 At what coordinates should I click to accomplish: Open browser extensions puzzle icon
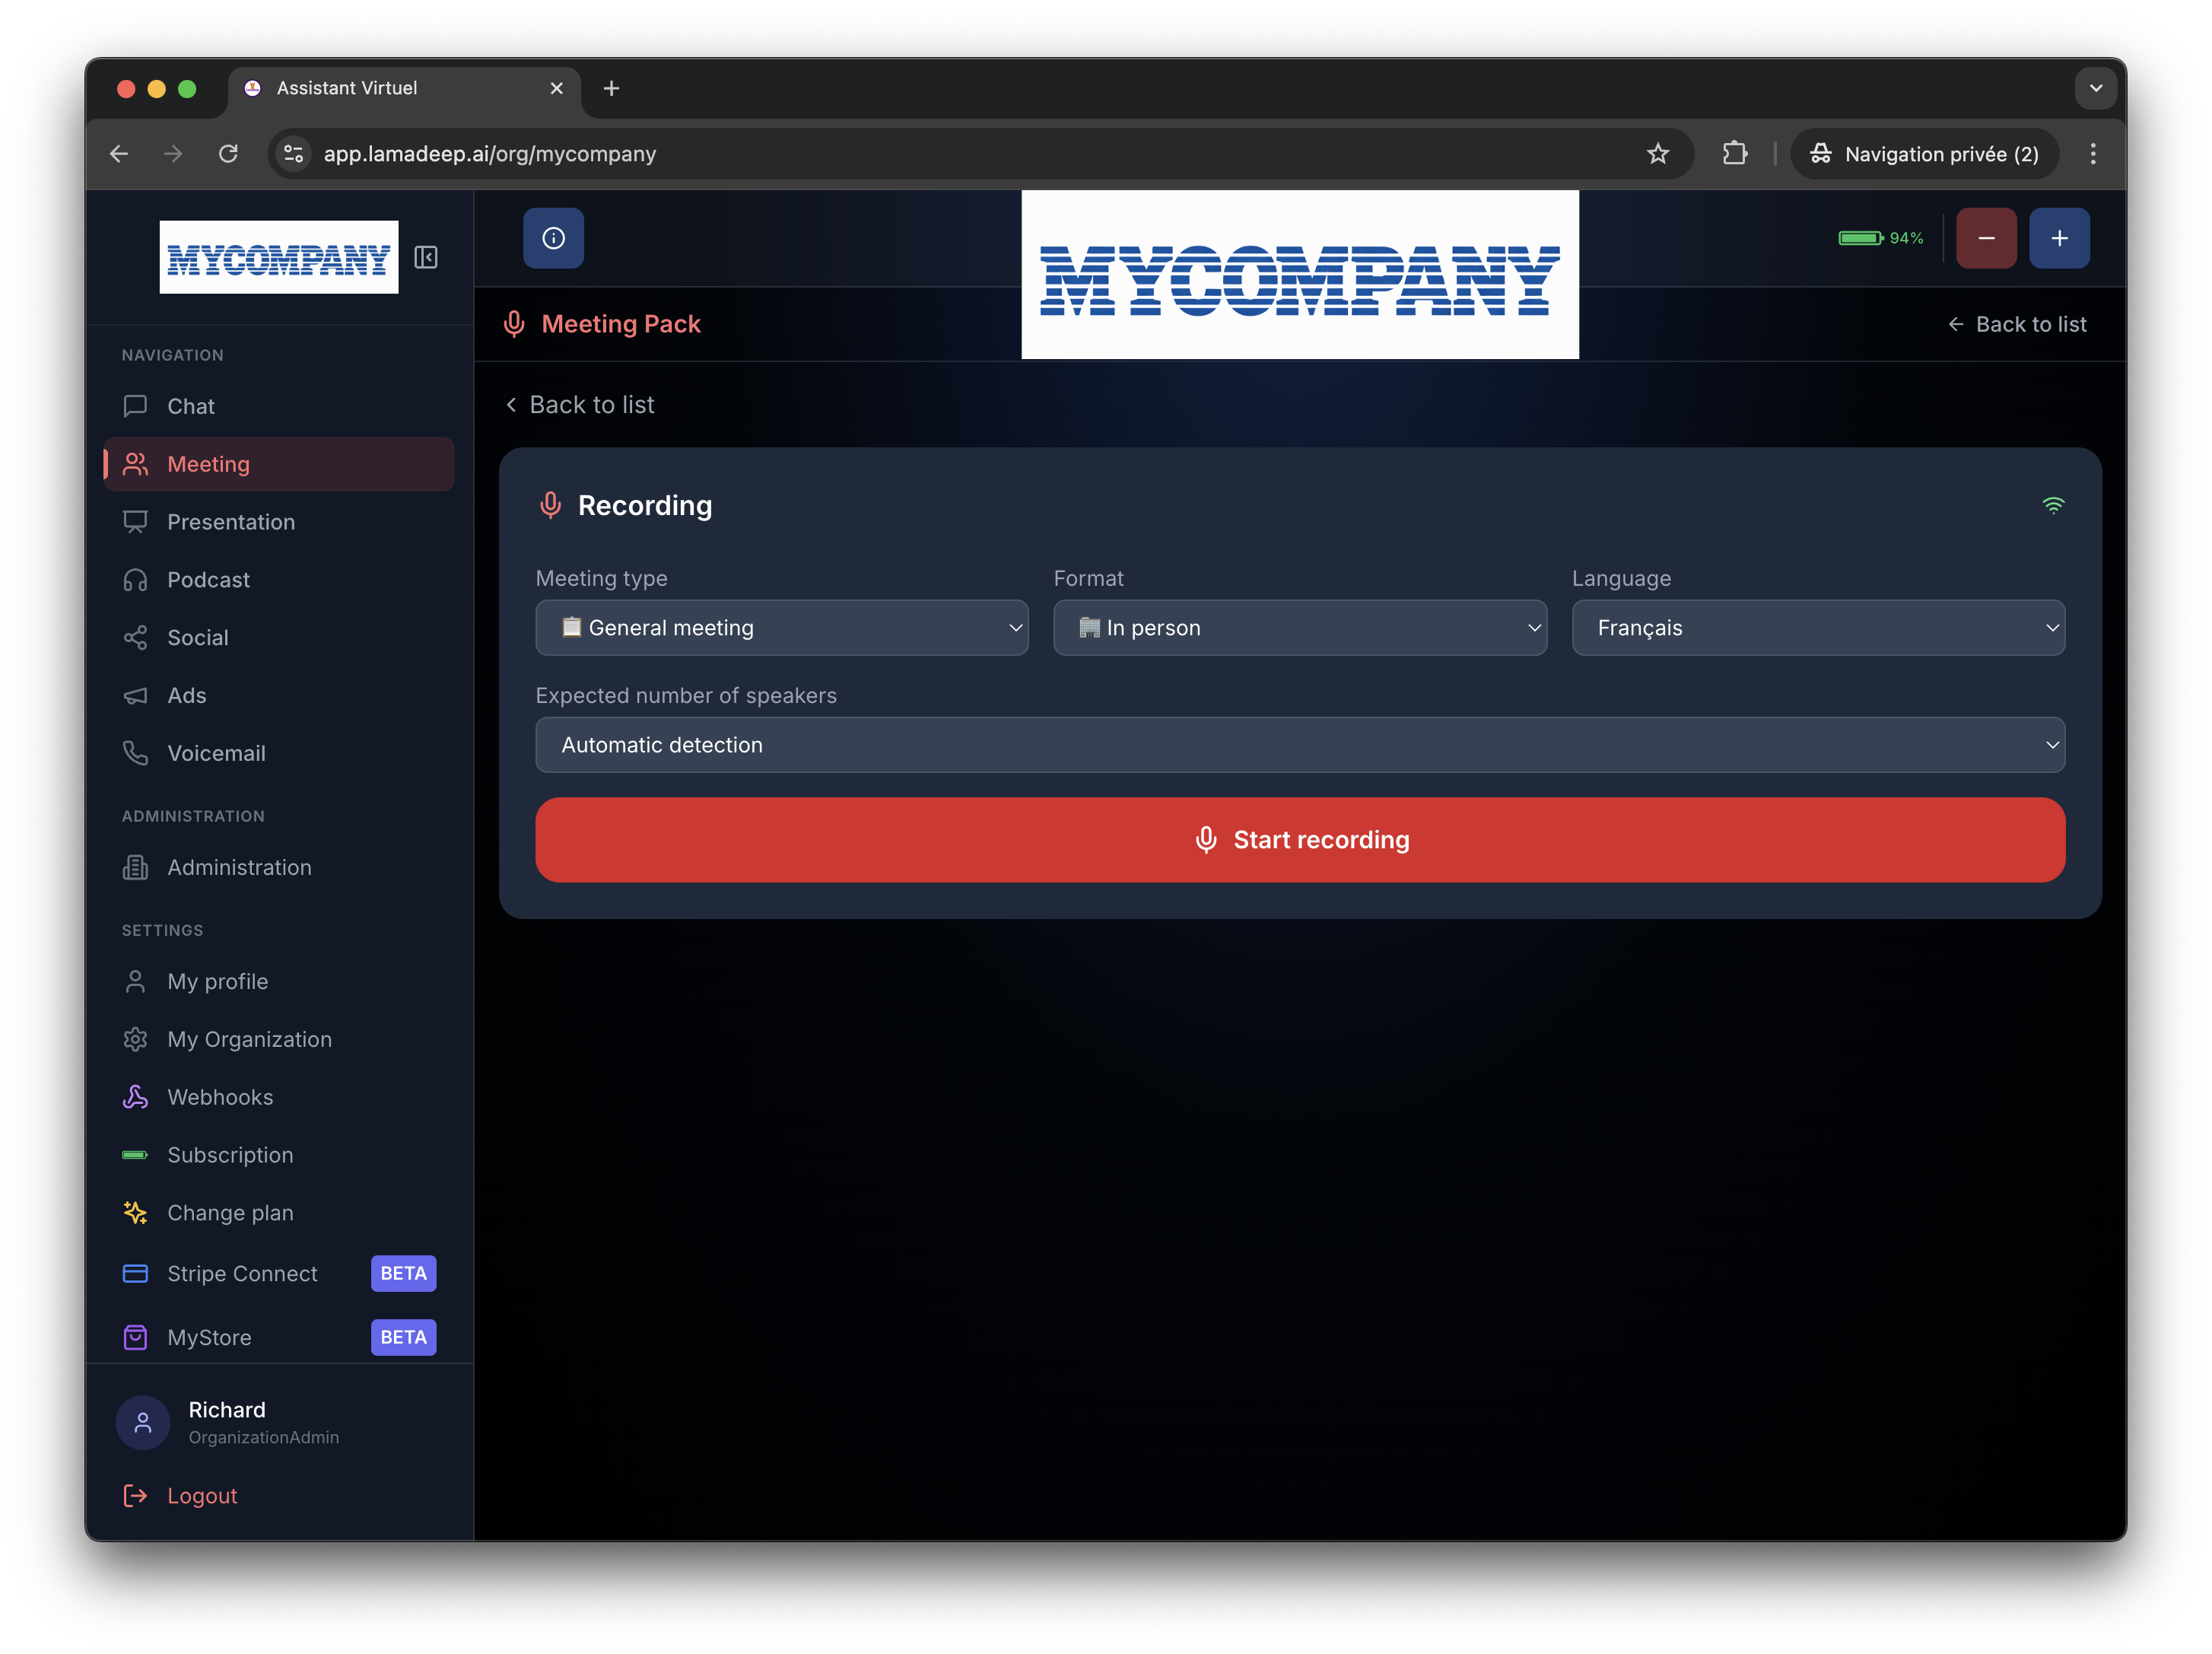(1735, 154)
